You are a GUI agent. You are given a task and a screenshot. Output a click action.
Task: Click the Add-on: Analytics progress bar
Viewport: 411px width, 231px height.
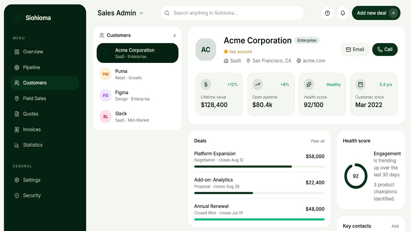(259, 193)
